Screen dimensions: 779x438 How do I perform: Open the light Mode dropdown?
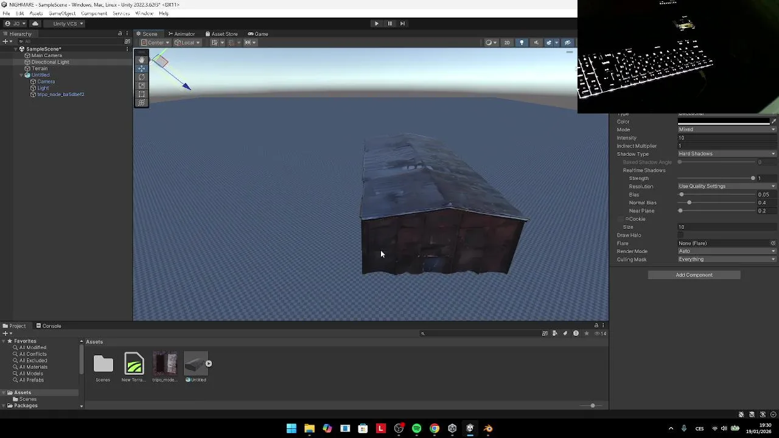(x=727, y=130)
